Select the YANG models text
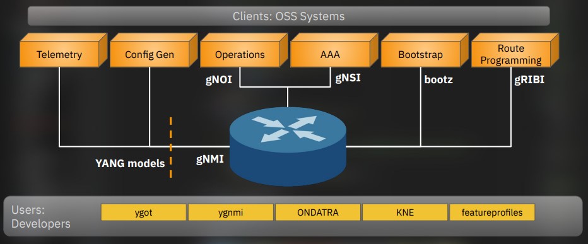588x244 pixels. [x=130, y=163]
